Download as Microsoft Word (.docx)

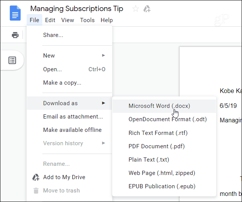click(164, 106)
